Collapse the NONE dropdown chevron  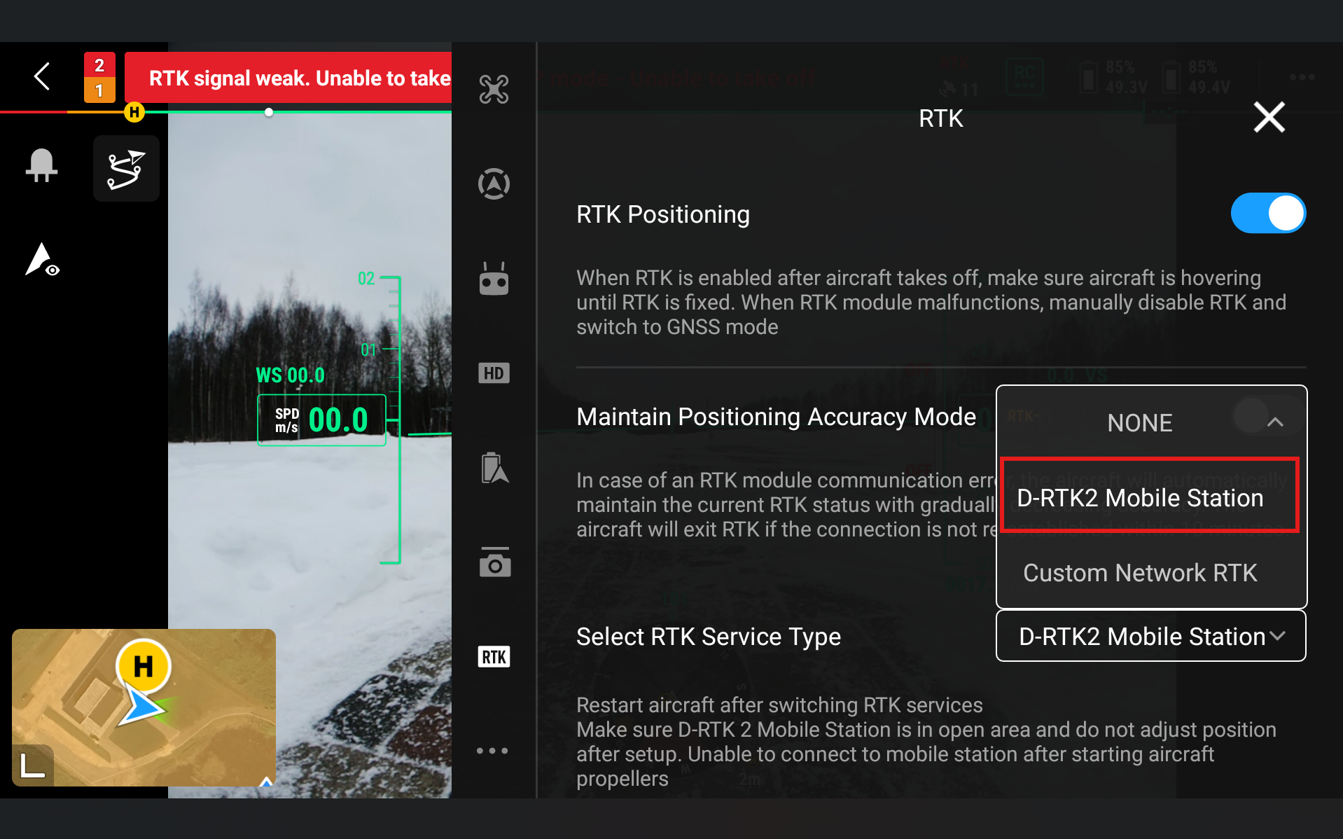click(x=1275, y=422)
